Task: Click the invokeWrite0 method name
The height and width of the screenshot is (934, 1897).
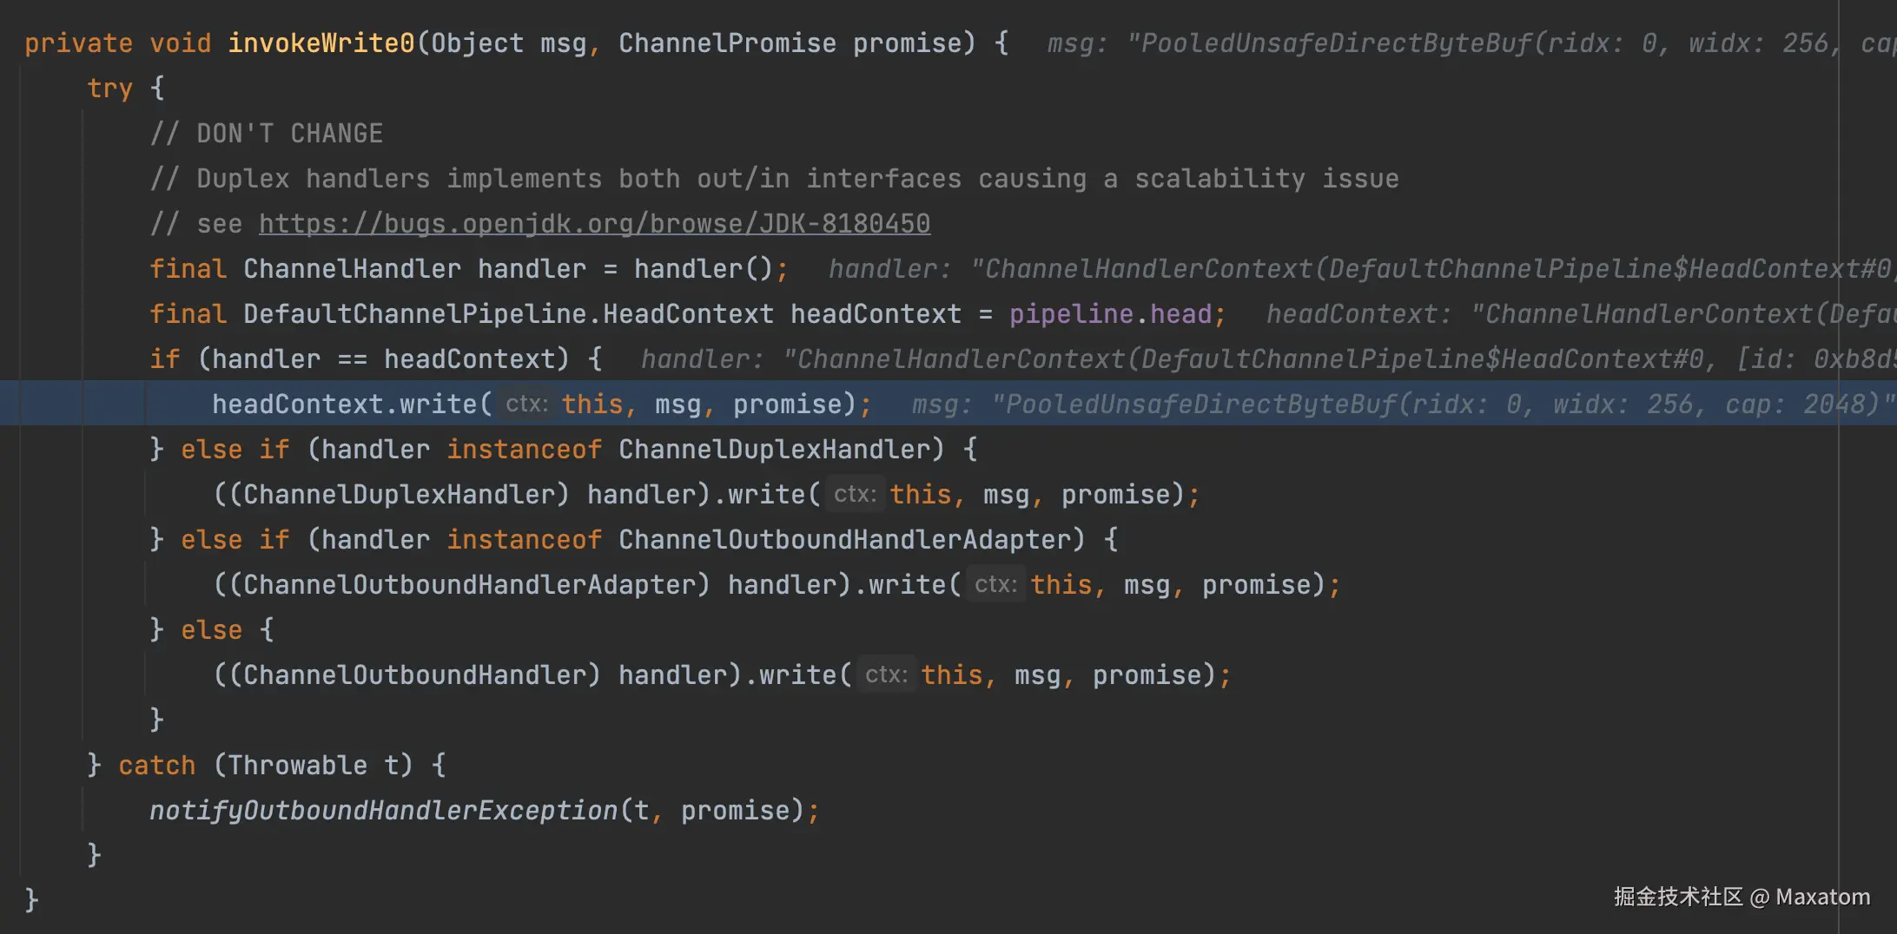Action: pyautogui.click(x=321, y=43)
